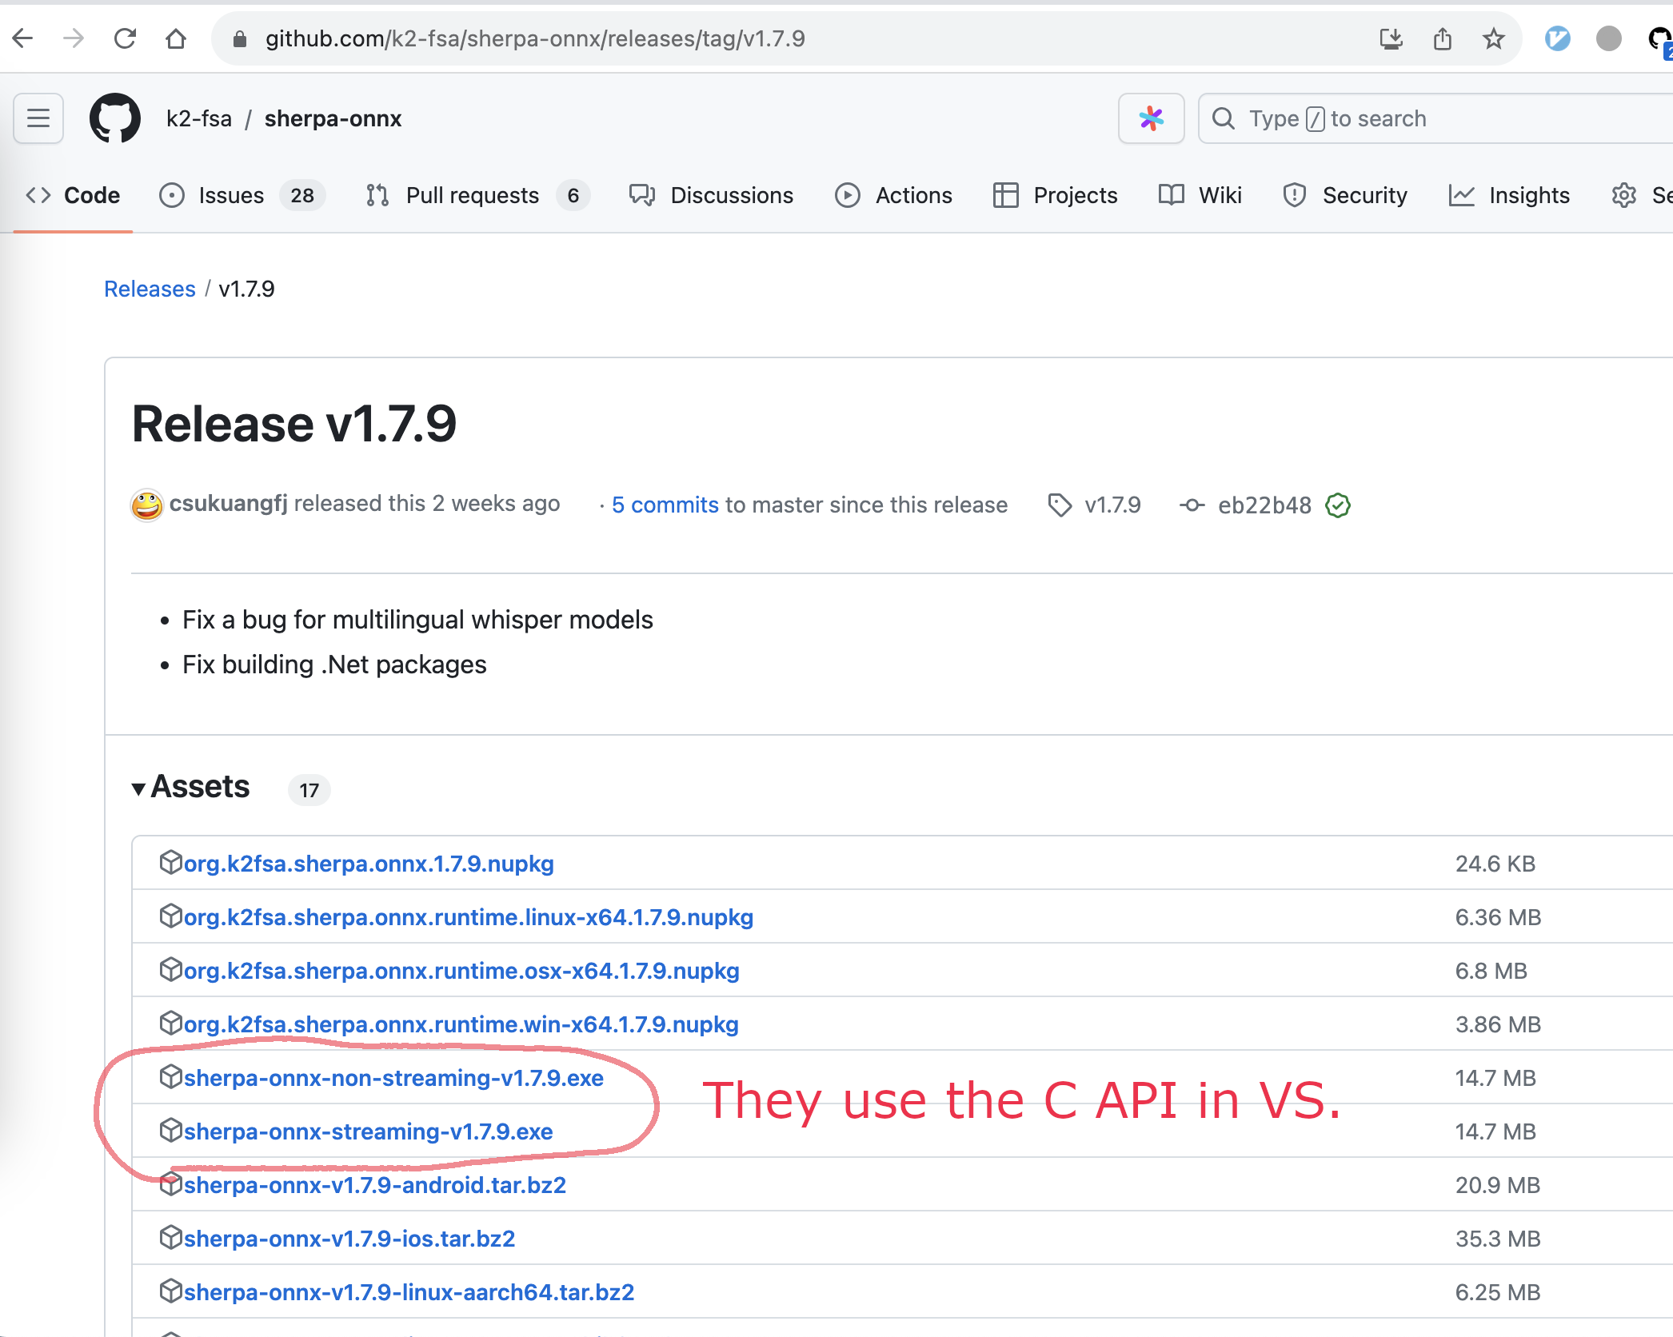Click the share icon in the browser toolbar

(1442, 38)
